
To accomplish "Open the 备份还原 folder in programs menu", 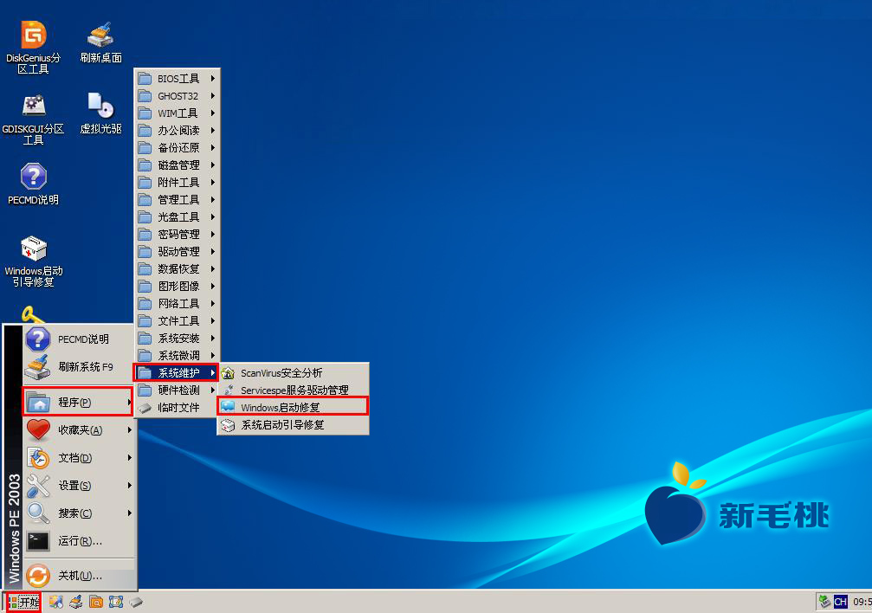I will (x=178, y=148).
